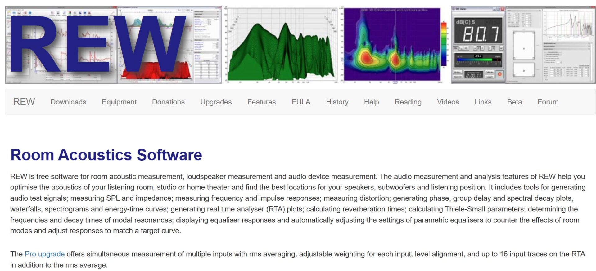This screenshot has width=596, height=271.
Task: Go to the Videos page
Action: (x=448, y=102)
